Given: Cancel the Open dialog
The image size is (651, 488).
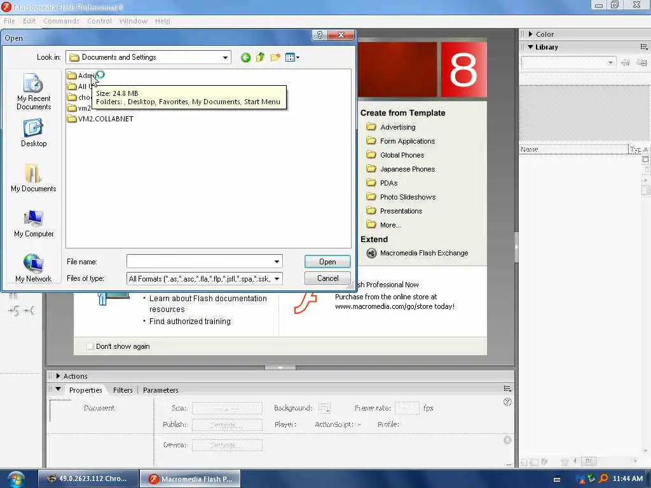Looking at the screenshot, I should 327,278.
